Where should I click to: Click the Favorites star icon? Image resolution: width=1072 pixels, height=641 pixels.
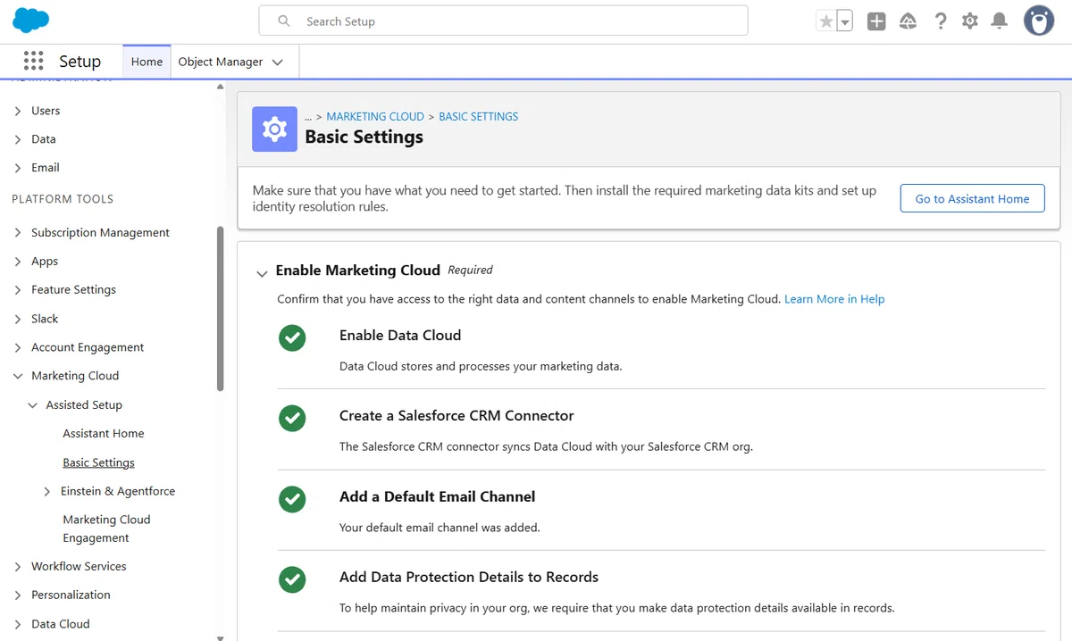825,21
